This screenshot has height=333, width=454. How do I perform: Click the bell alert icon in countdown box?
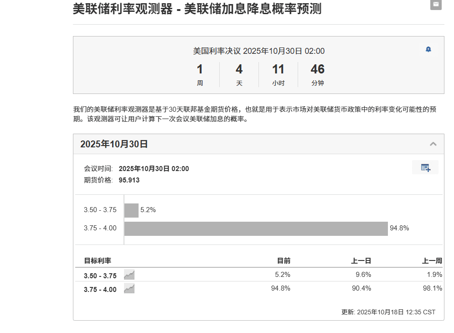428,49
